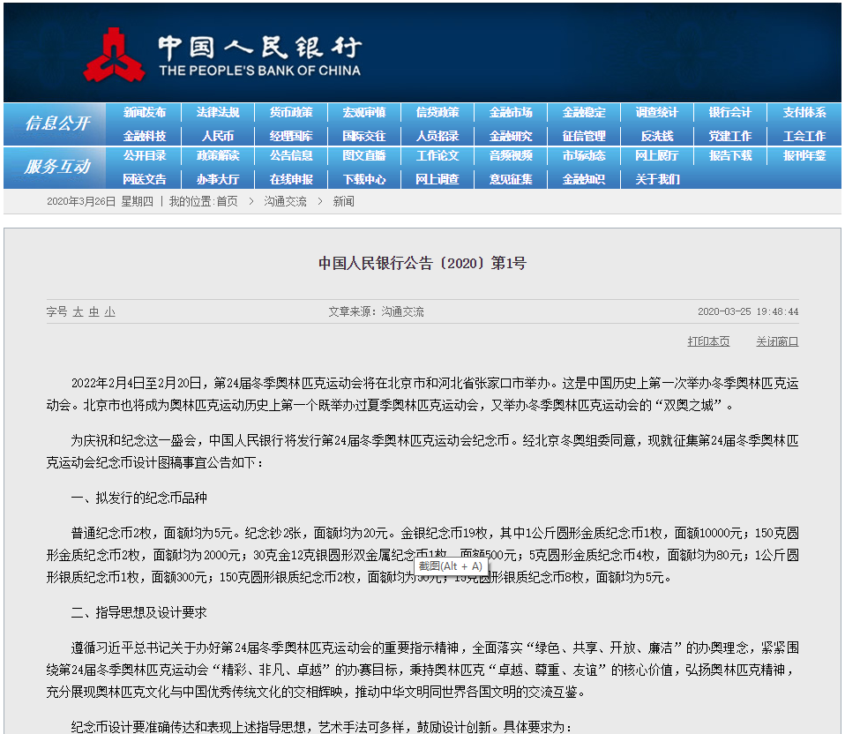The image size is (845, 734).
Task: Open the 报刊年鉴 section
Action: 804,156
